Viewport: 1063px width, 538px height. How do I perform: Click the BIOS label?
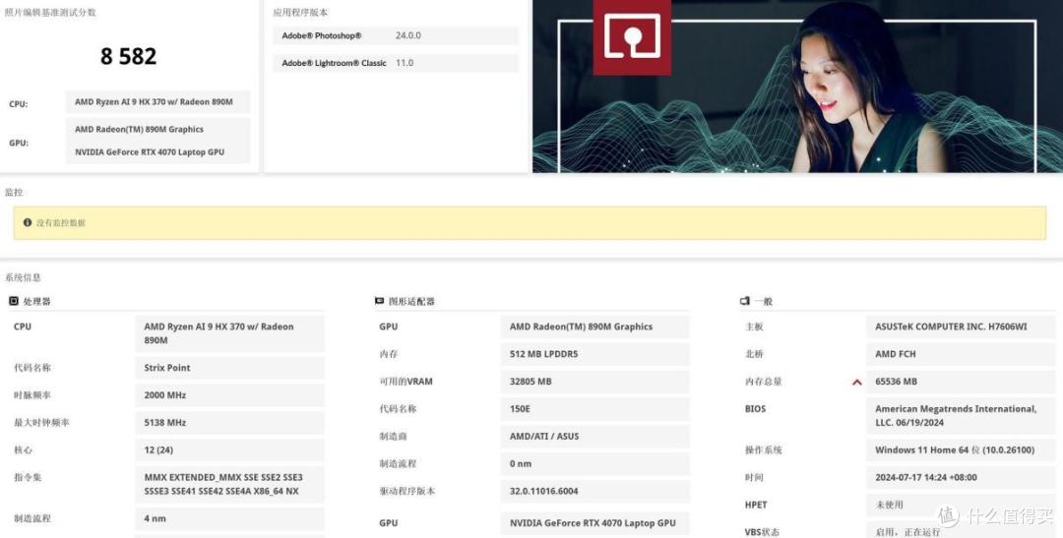click(755, 408)
